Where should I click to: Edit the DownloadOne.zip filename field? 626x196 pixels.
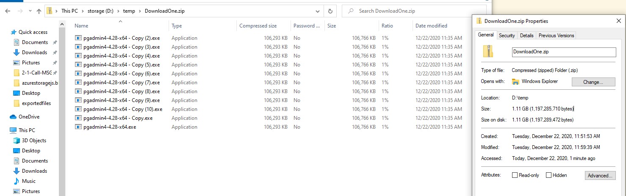[x=564, y=52]
